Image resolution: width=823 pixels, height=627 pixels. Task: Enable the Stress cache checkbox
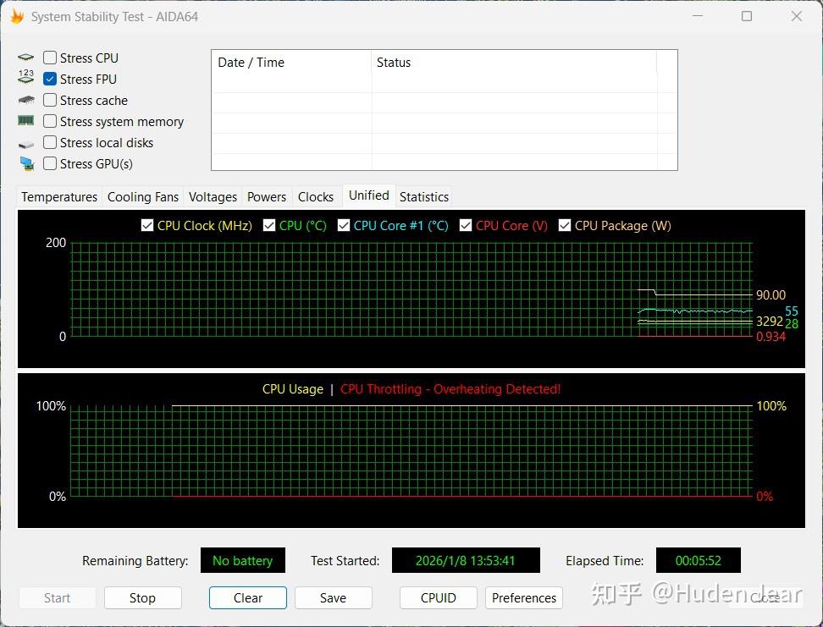pyautogui.click(x=50, y=100)
